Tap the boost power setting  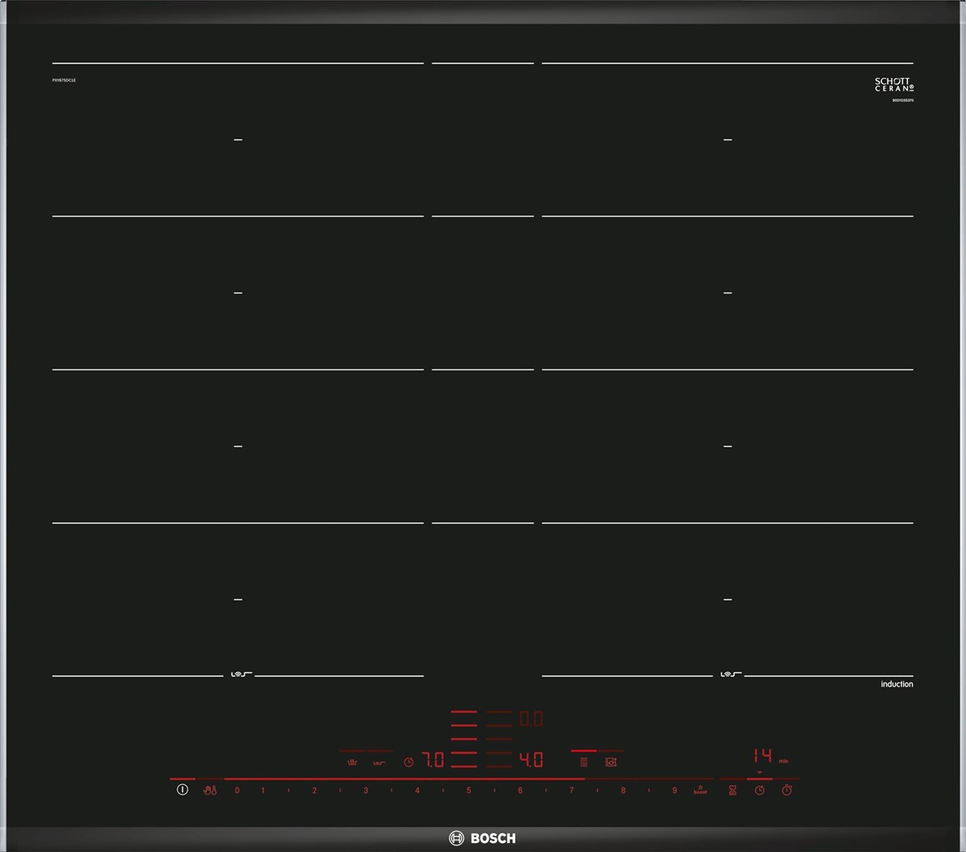coord(700,790)
